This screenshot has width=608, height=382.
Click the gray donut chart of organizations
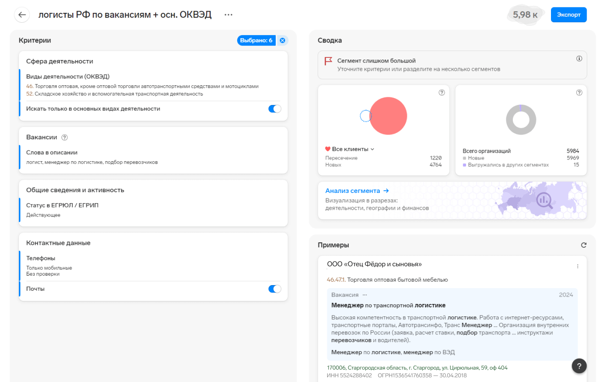pyautogui.click(x=521, y=120)
